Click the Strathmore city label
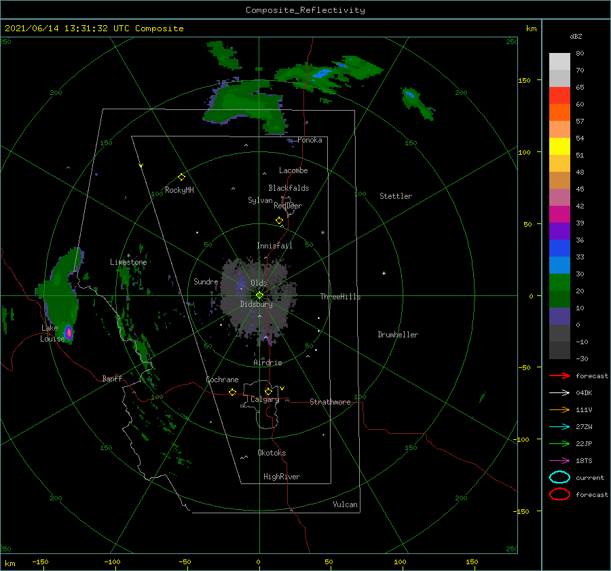Image resolution: width=611 pixels, height=571 pixels. click(330, 402)
